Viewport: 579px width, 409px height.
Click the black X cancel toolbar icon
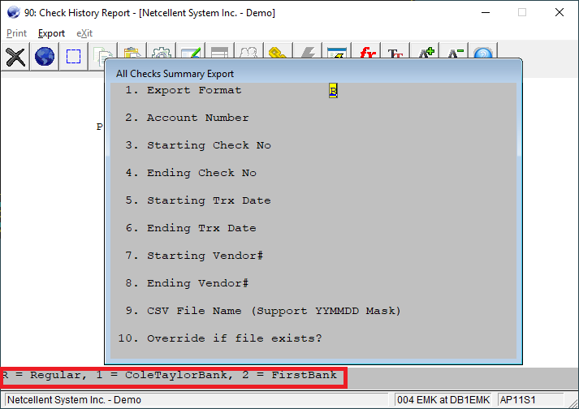[15, 57]
